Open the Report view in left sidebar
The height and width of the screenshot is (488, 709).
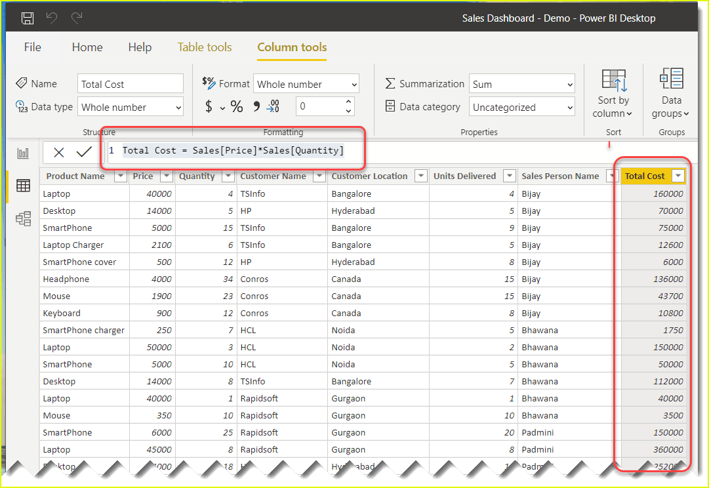23,152
